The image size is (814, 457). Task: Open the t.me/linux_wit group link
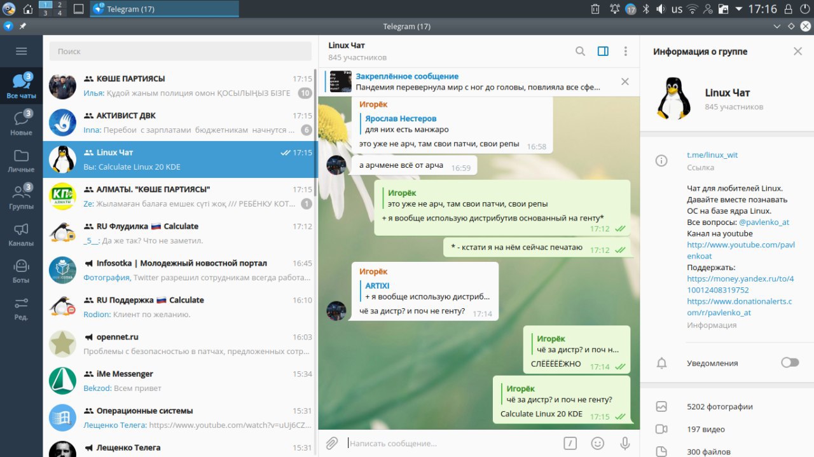712,154
